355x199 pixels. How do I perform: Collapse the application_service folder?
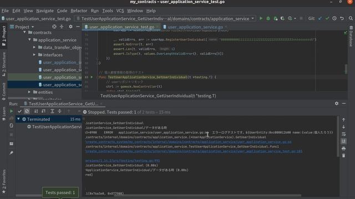coord(29,40)
